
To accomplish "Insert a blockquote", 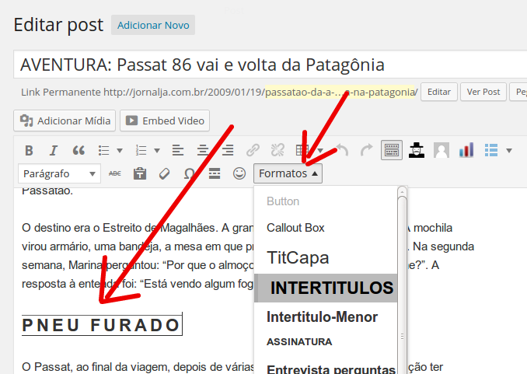I will [79, 150].
